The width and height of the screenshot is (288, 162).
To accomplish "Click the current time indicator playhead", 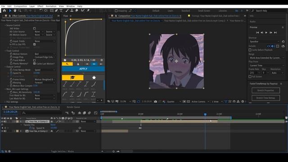I will (x=205, y=114).
